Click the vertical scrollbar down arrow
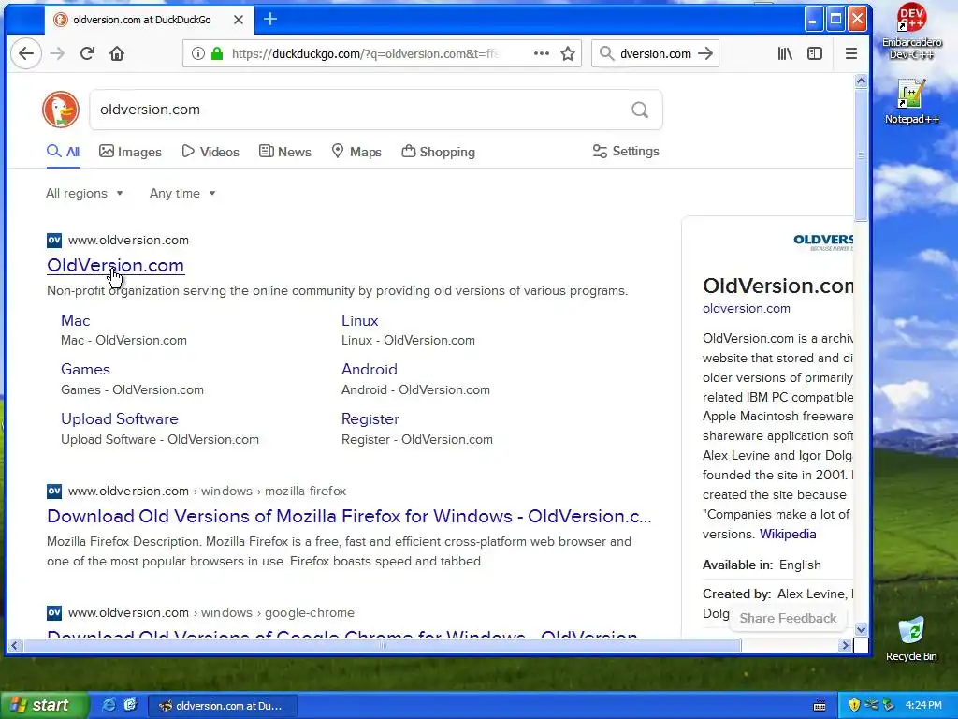 coord(861,629)
